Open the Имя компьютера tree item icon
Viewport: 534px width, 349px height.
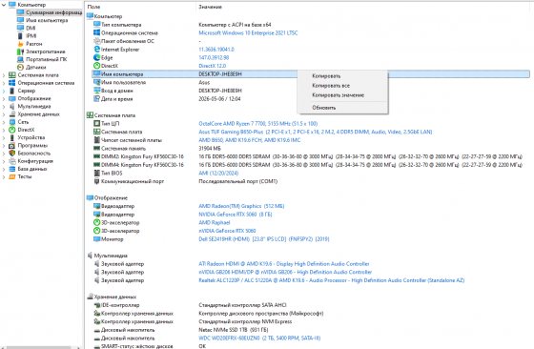click(20, 20)
